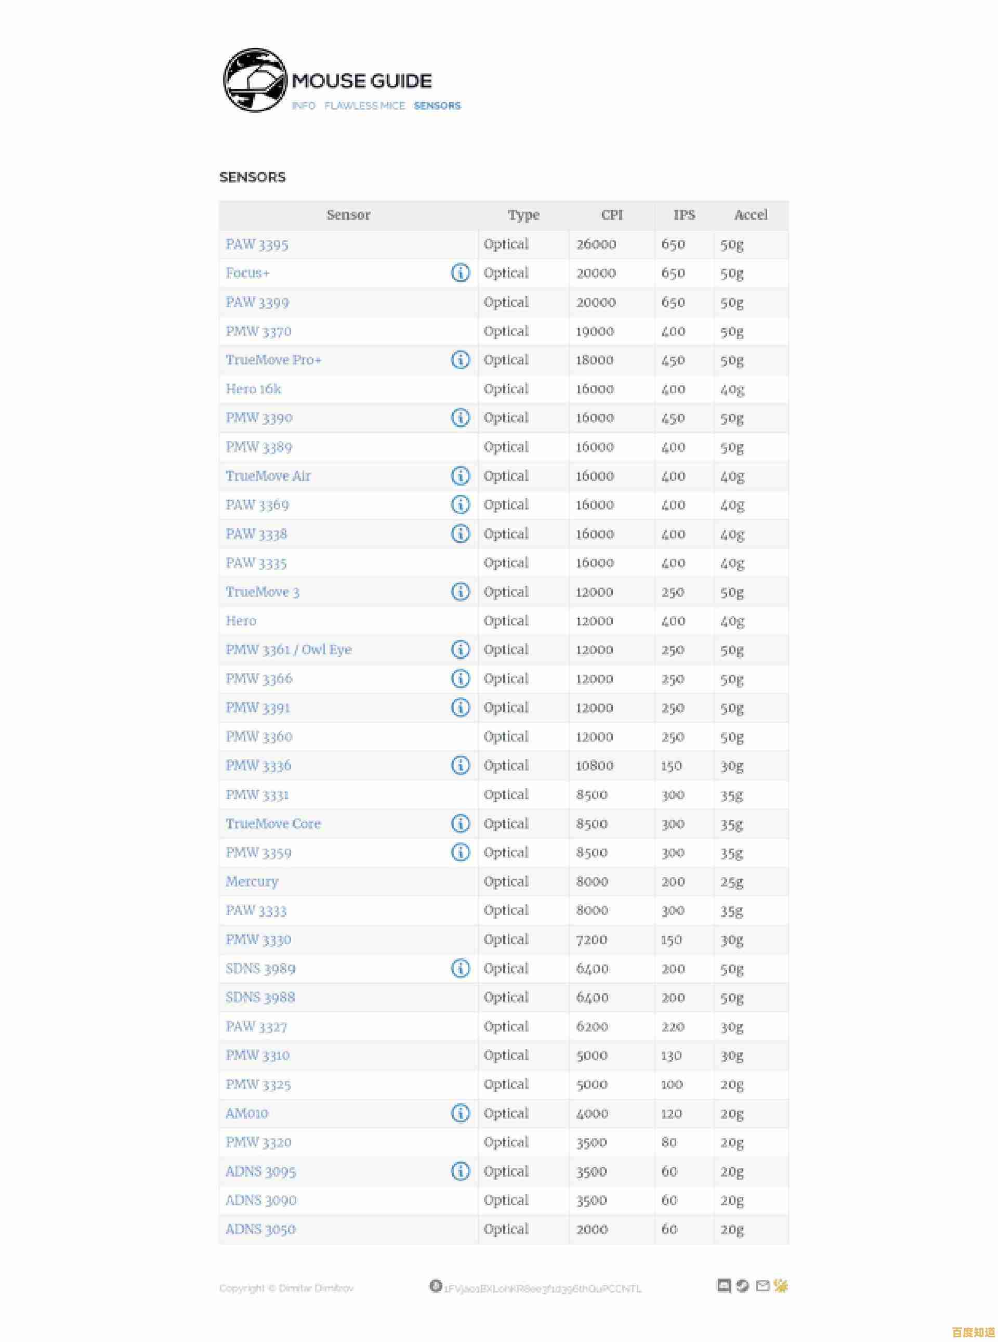Go to the FLAWLESS MICE page
This screenshot has height=1342, width=998.
(x=364, y=106)
